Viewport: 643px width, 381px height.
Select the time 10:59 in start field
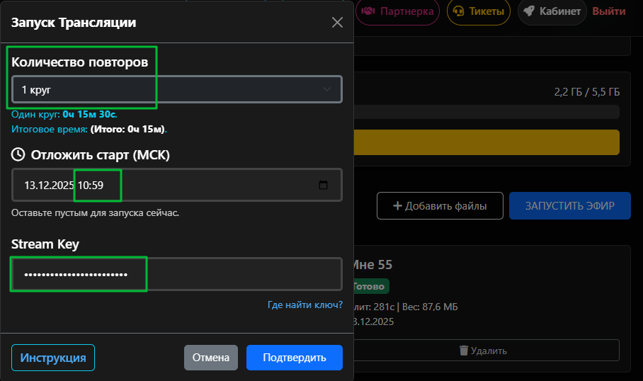click(x=91, y=186)
